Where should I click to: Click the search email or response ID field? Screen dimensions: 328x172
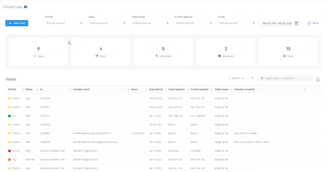coord(287,78)
